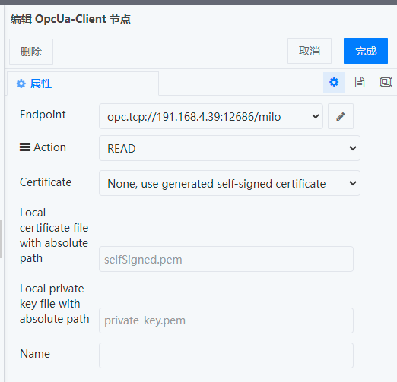This screenshot has width=397, height=382.
Task: Click the Name label
Action: click(x=35, y=354)
